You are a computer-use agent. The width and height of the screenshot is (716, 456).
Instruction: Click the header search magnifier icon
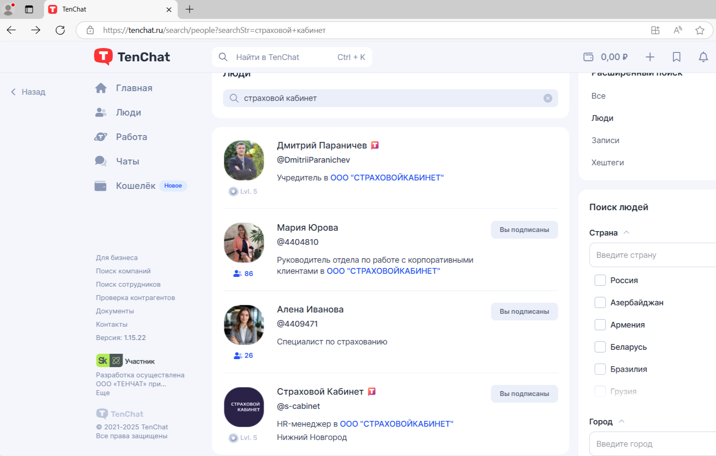(x=223, y=57)
